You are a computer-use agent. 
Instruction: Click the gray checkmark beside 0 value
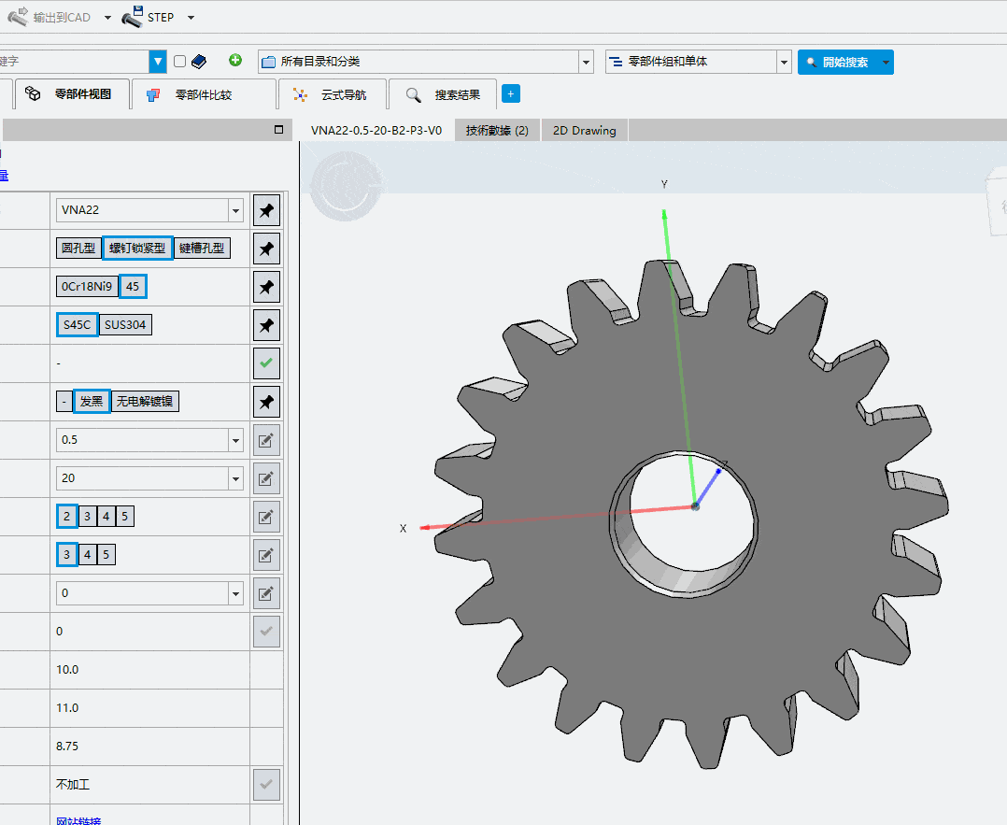point(266,632)
